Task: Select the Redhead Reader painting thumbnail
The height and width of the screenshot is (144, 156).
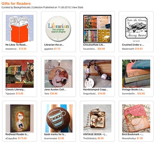Action: coord(20,118)
